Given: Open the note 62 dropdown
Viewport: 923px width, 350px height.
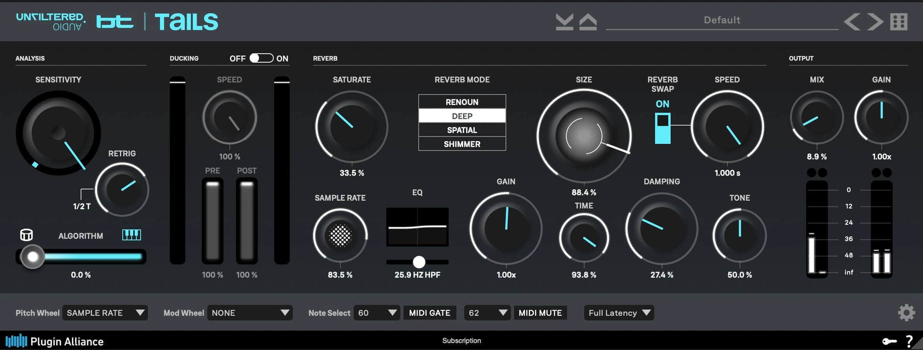Looking at the screenshot, I should point(487,313).
